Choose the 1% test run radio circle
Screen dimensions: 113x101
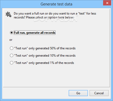(11, 63)
